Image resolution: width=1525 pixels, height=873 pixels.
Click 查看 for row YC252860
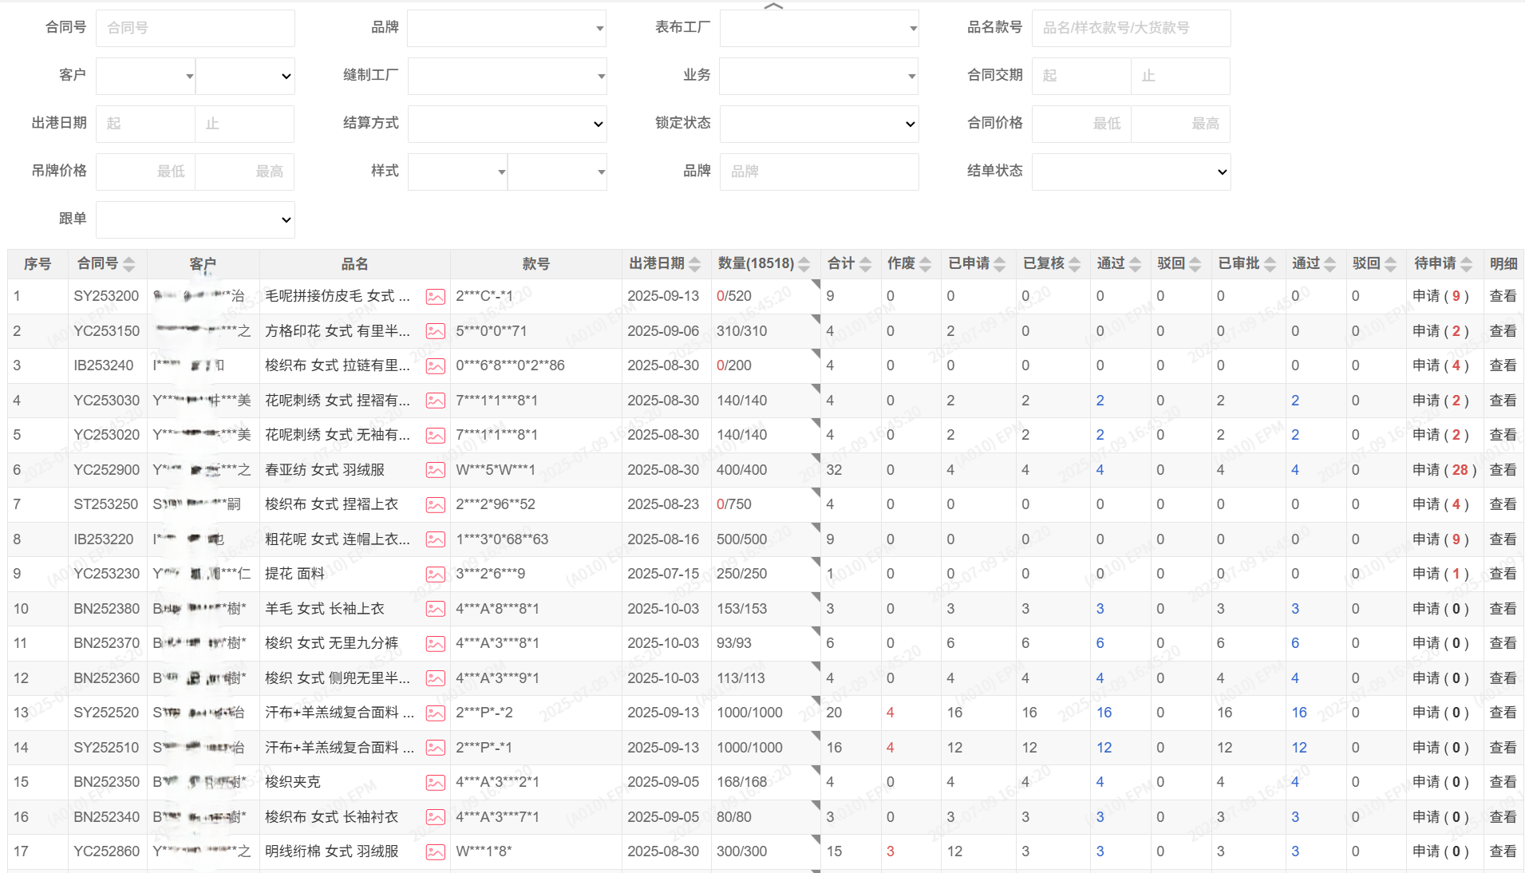pos(1503,851)
